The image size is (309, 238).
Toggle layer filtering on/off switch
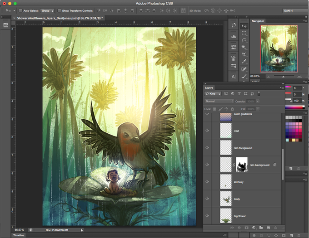coord(259,93)
